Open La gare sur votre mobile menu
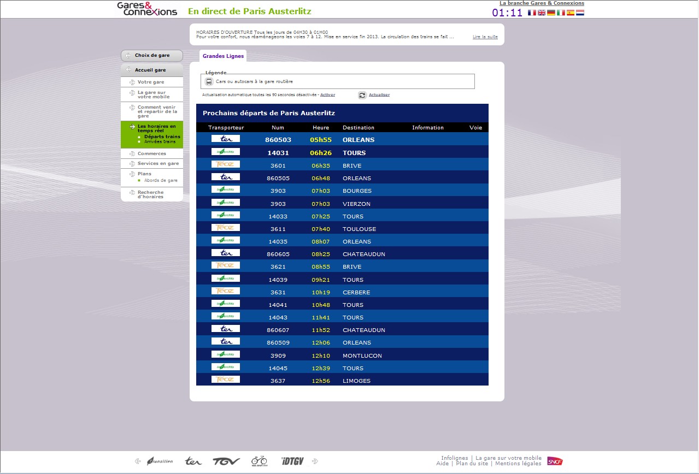The image size is (699, 474). [x=154, y=94]
